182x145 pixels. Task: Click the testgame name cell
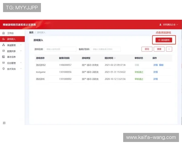click(41, 72)
